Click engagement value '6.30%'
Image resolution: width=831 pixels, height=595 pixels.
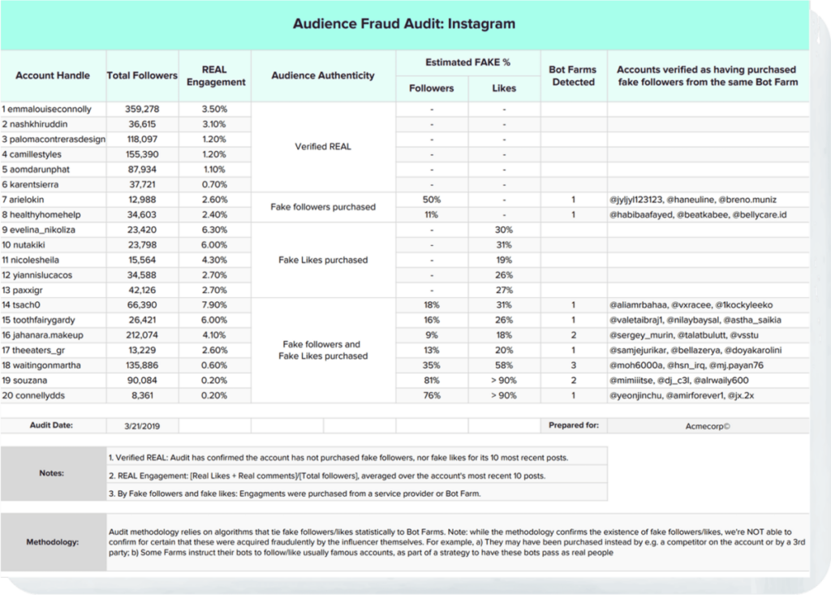[x=215, y=230]
